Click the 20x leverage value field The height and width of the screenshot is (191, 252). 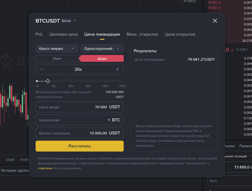click(78, 69)
